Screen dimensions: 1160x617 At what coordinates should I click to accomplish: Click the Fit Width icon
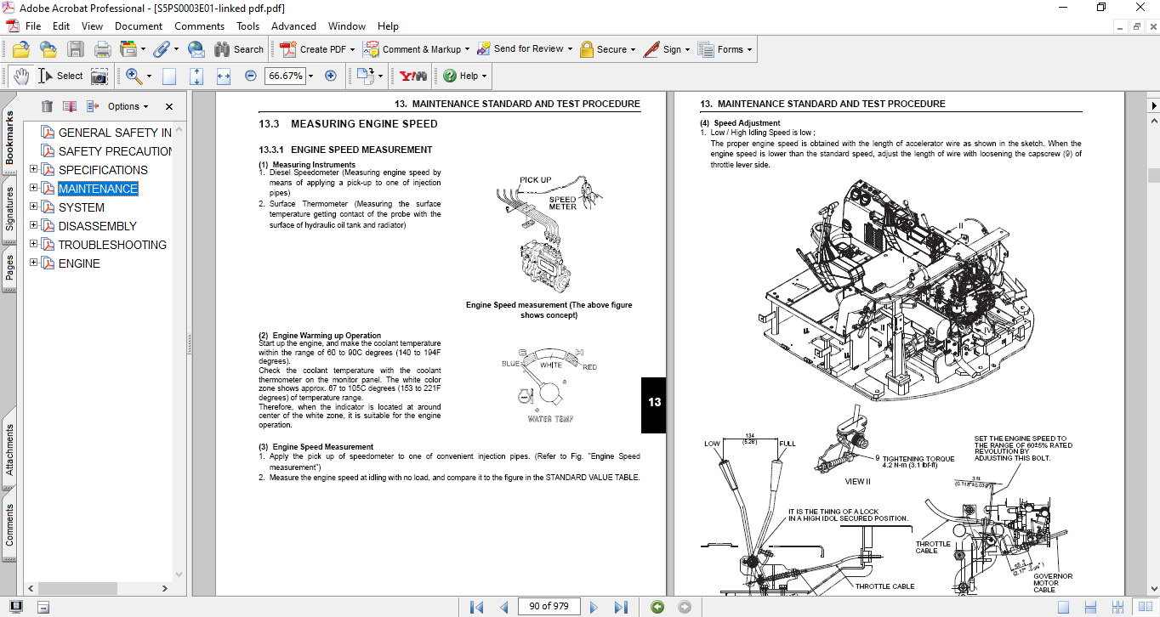(x=224, y=76)
